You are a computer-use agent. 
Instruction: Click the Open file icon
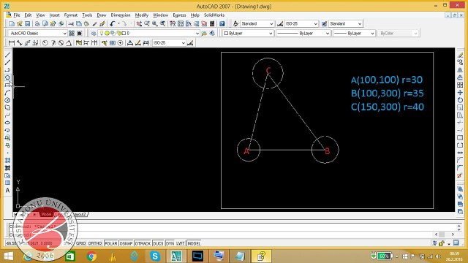click(x=20, y=23)
